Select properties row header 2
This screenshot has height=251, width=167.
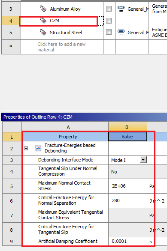click(x=12, y=148)
